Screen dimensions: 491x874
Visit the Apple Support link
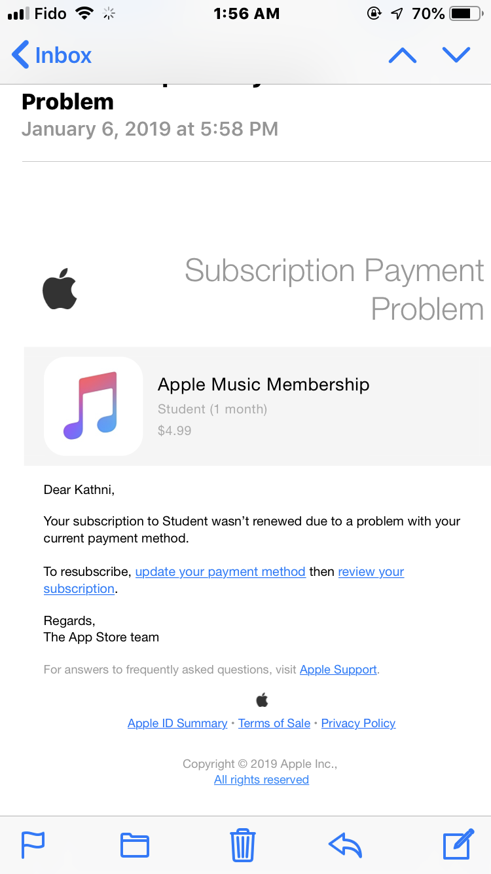tap(338, 670)
